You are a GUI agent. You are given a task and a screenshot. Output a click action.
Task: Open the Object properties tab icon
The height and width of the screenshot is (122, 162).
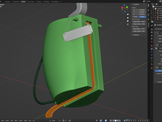[x=152, y=46]
